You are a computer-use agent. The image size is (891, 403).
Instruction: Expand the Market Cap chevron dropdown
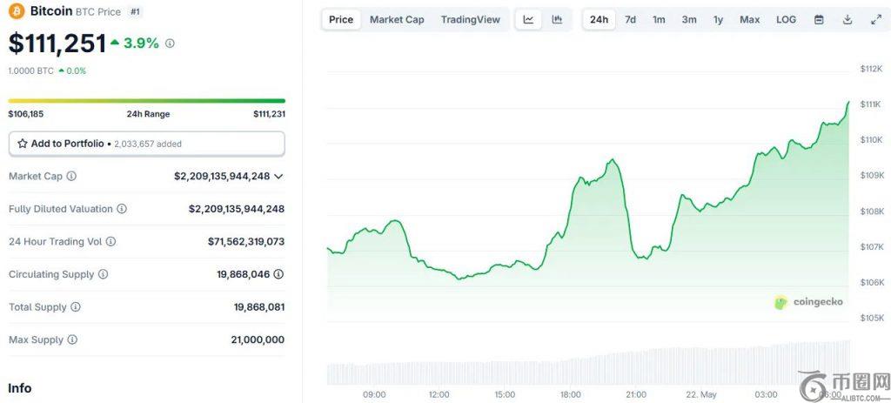coord(278,176)
